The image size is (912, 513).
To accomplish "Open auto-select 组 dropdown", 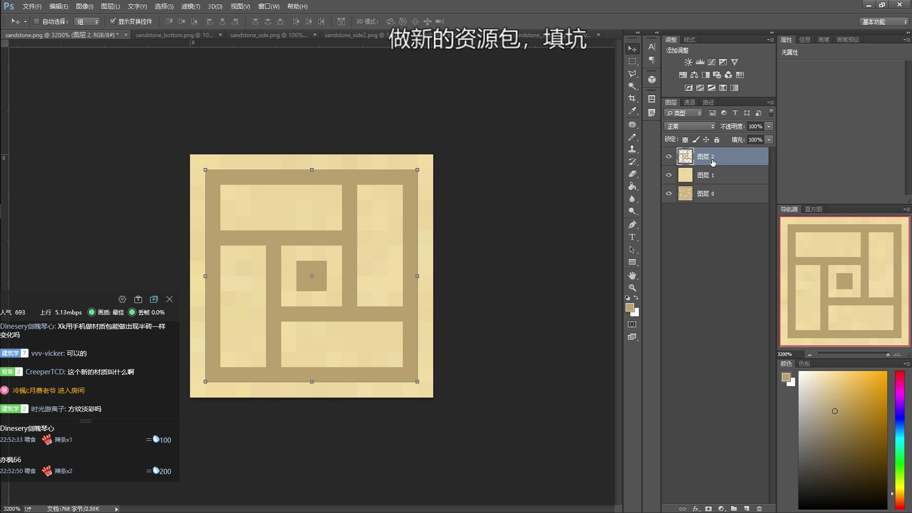I will 87,22.
